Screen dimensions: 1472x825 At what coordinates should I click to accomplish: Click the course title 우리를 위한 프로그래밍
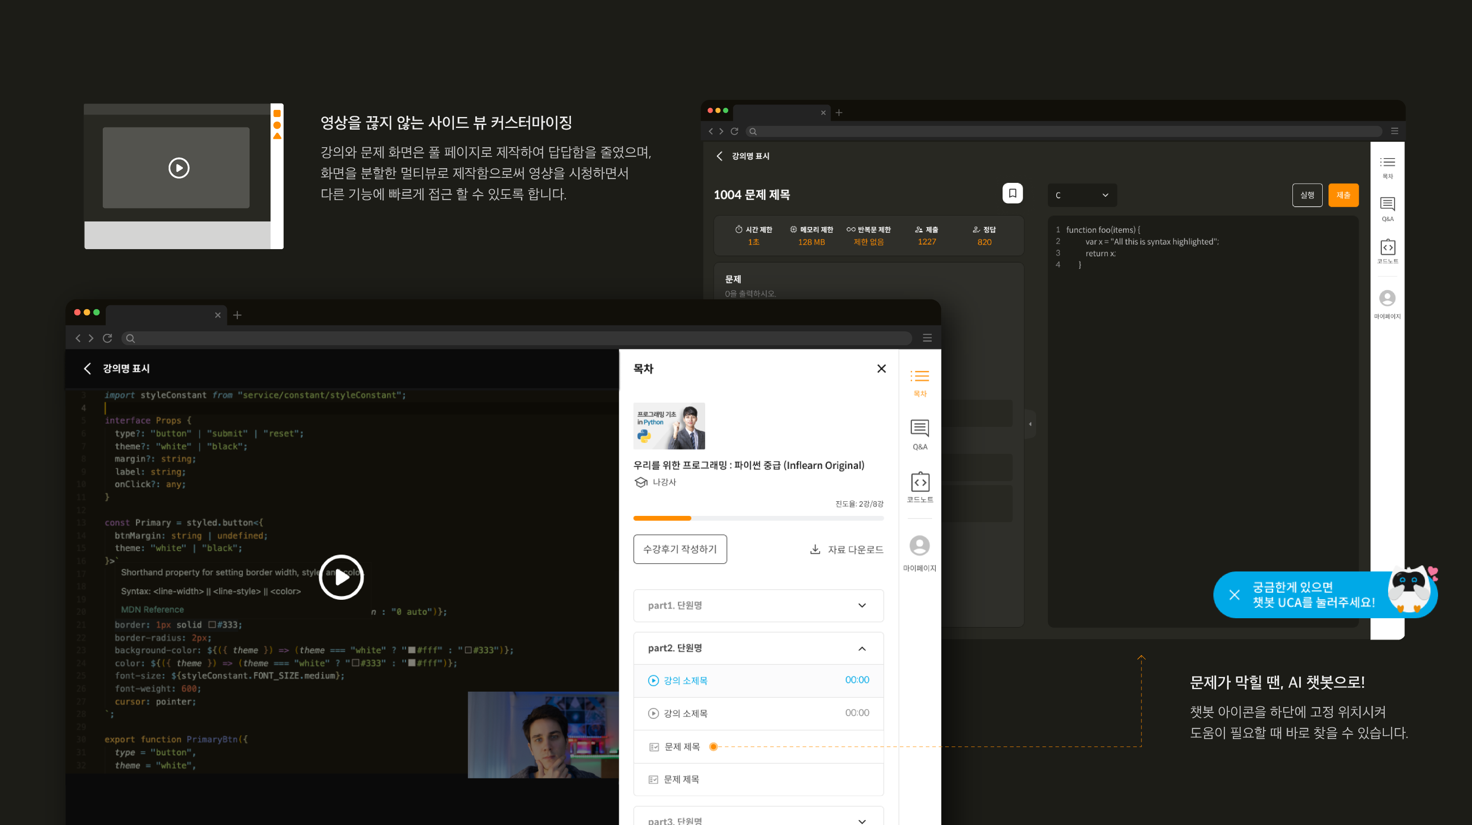pos(748,465)
